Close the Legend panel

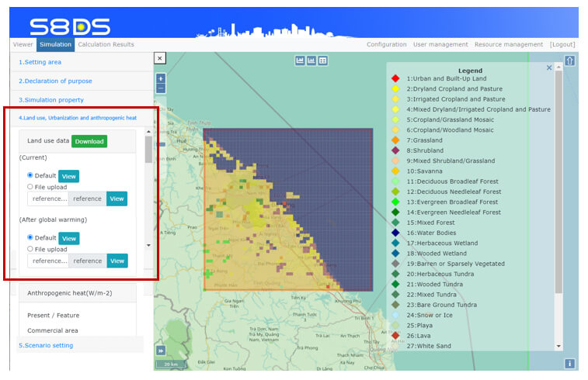pyautogui.click(x=549, y=68)
